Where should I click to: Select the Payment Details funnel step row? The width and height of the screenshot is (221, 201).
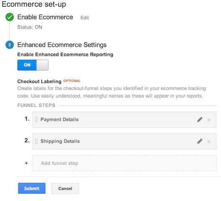[125, 120]
